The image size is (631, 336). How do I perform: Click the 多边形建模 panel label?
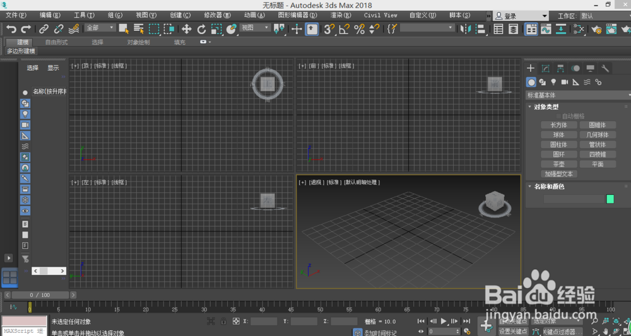coord(21,51)
